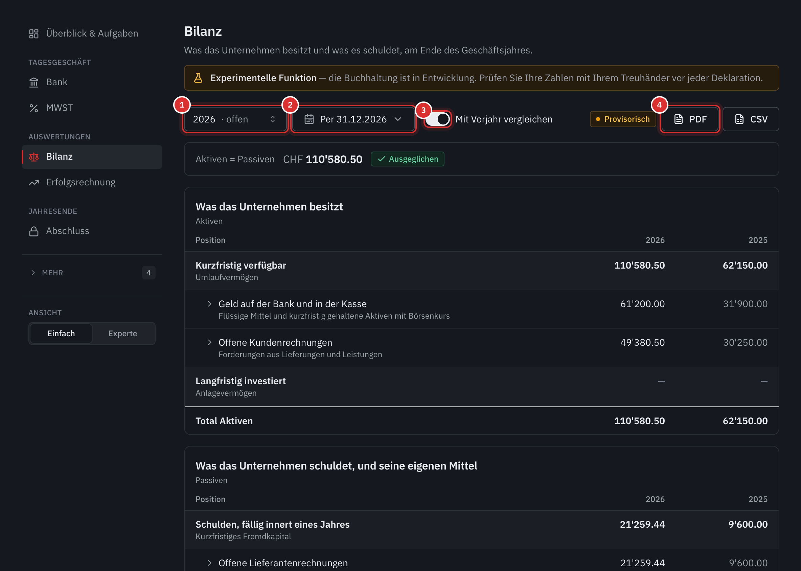The image size is (801, 571).
Task: Click the Erfolgsrechnung trend arrow icon
Action: pos(34,182)
